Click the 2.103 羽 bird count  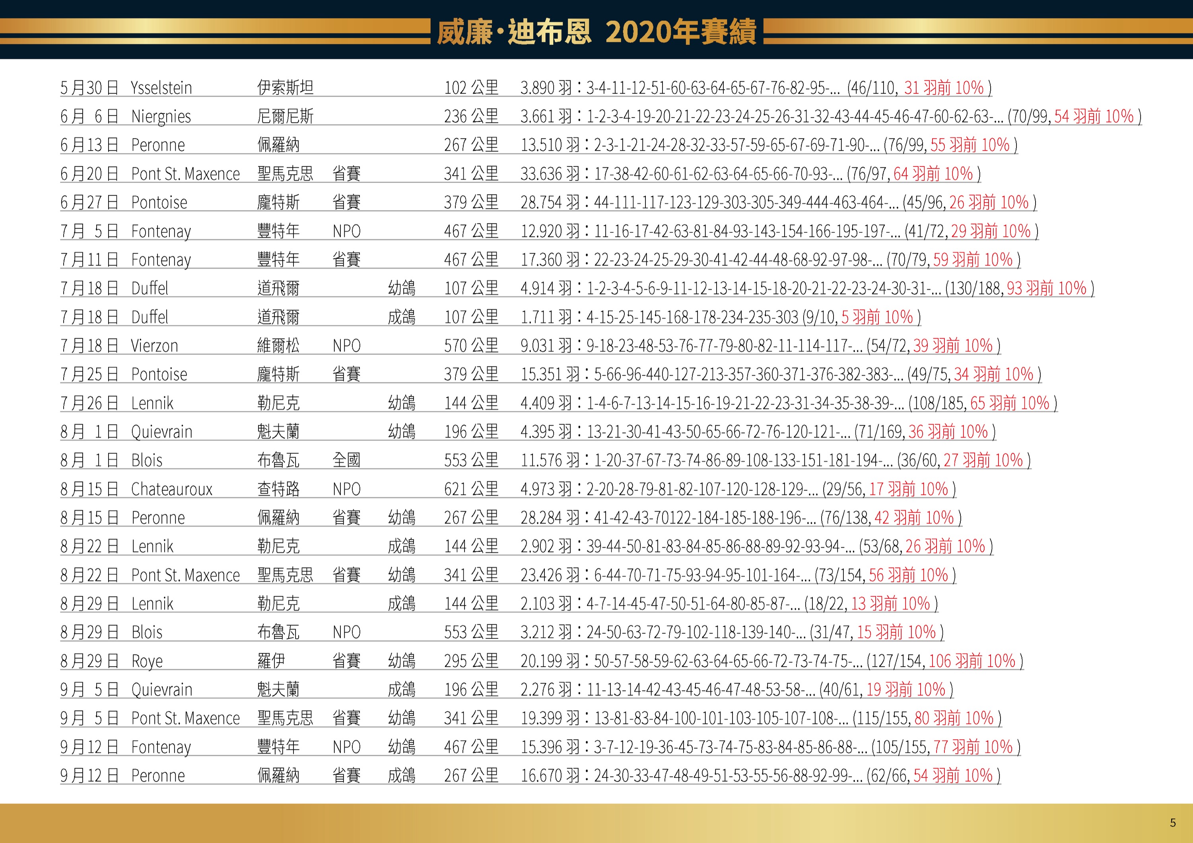click(x=547, y=604)
